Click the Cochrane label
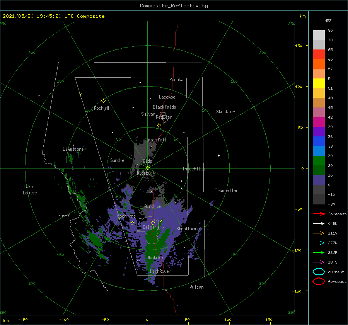This screenshot has width=348, height=325. point(126,216)
